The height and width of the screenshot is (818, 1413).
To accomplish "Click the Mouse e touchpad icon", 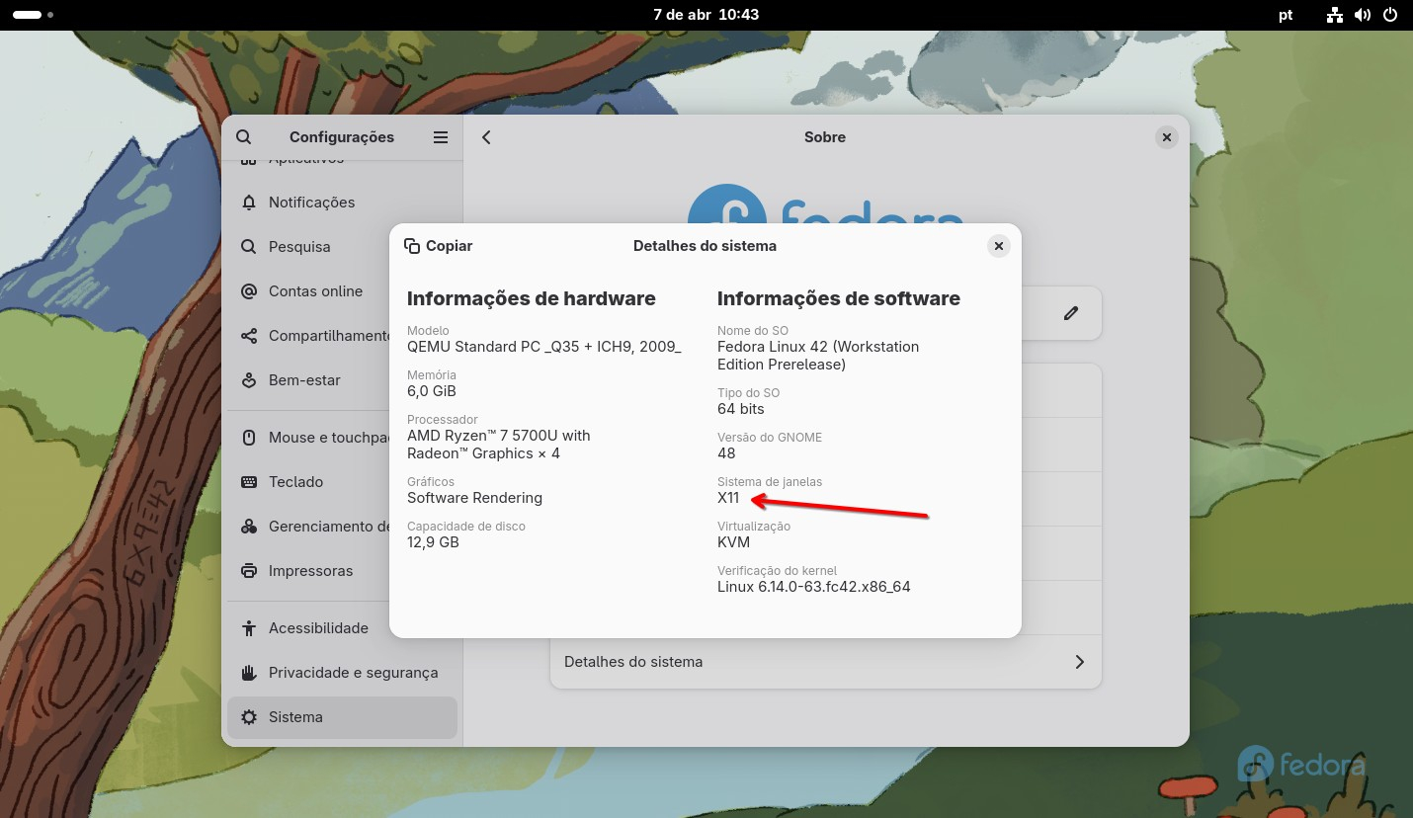I will click(x=249, y=438).
